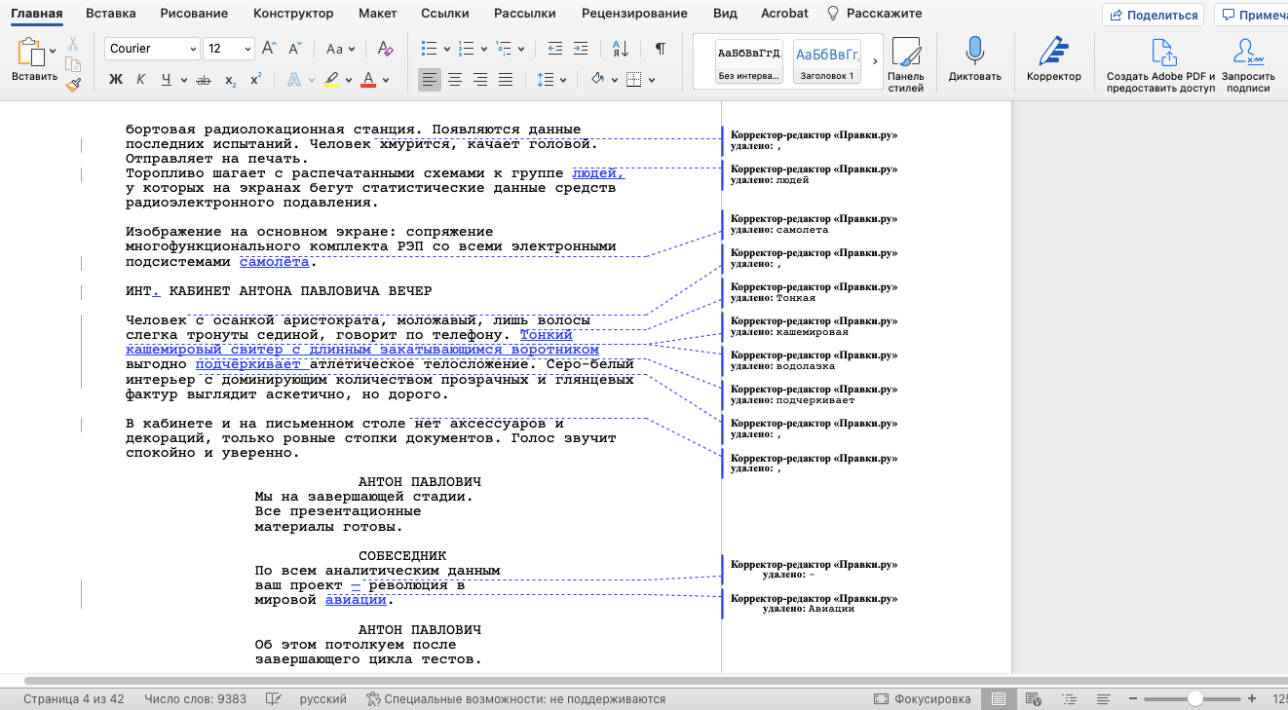The image size is (1288, 710).
Task: Open the Рецензирование (Review) tab
Action: click(634, 14)
